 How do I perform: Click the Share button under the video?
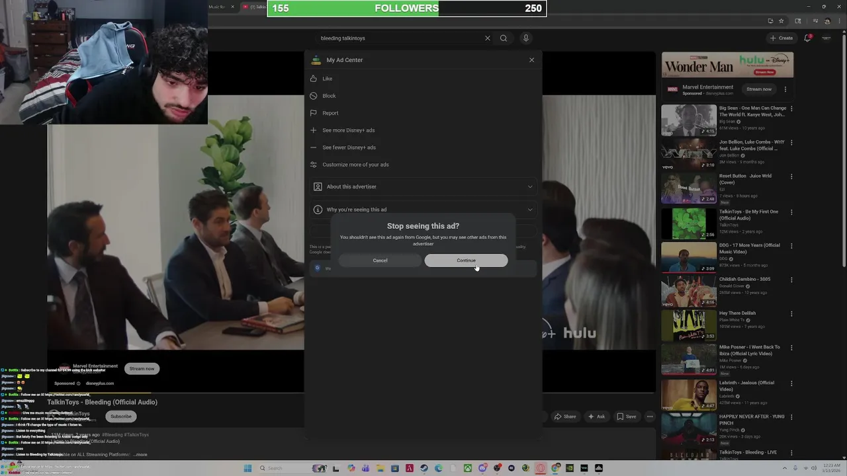565,416
